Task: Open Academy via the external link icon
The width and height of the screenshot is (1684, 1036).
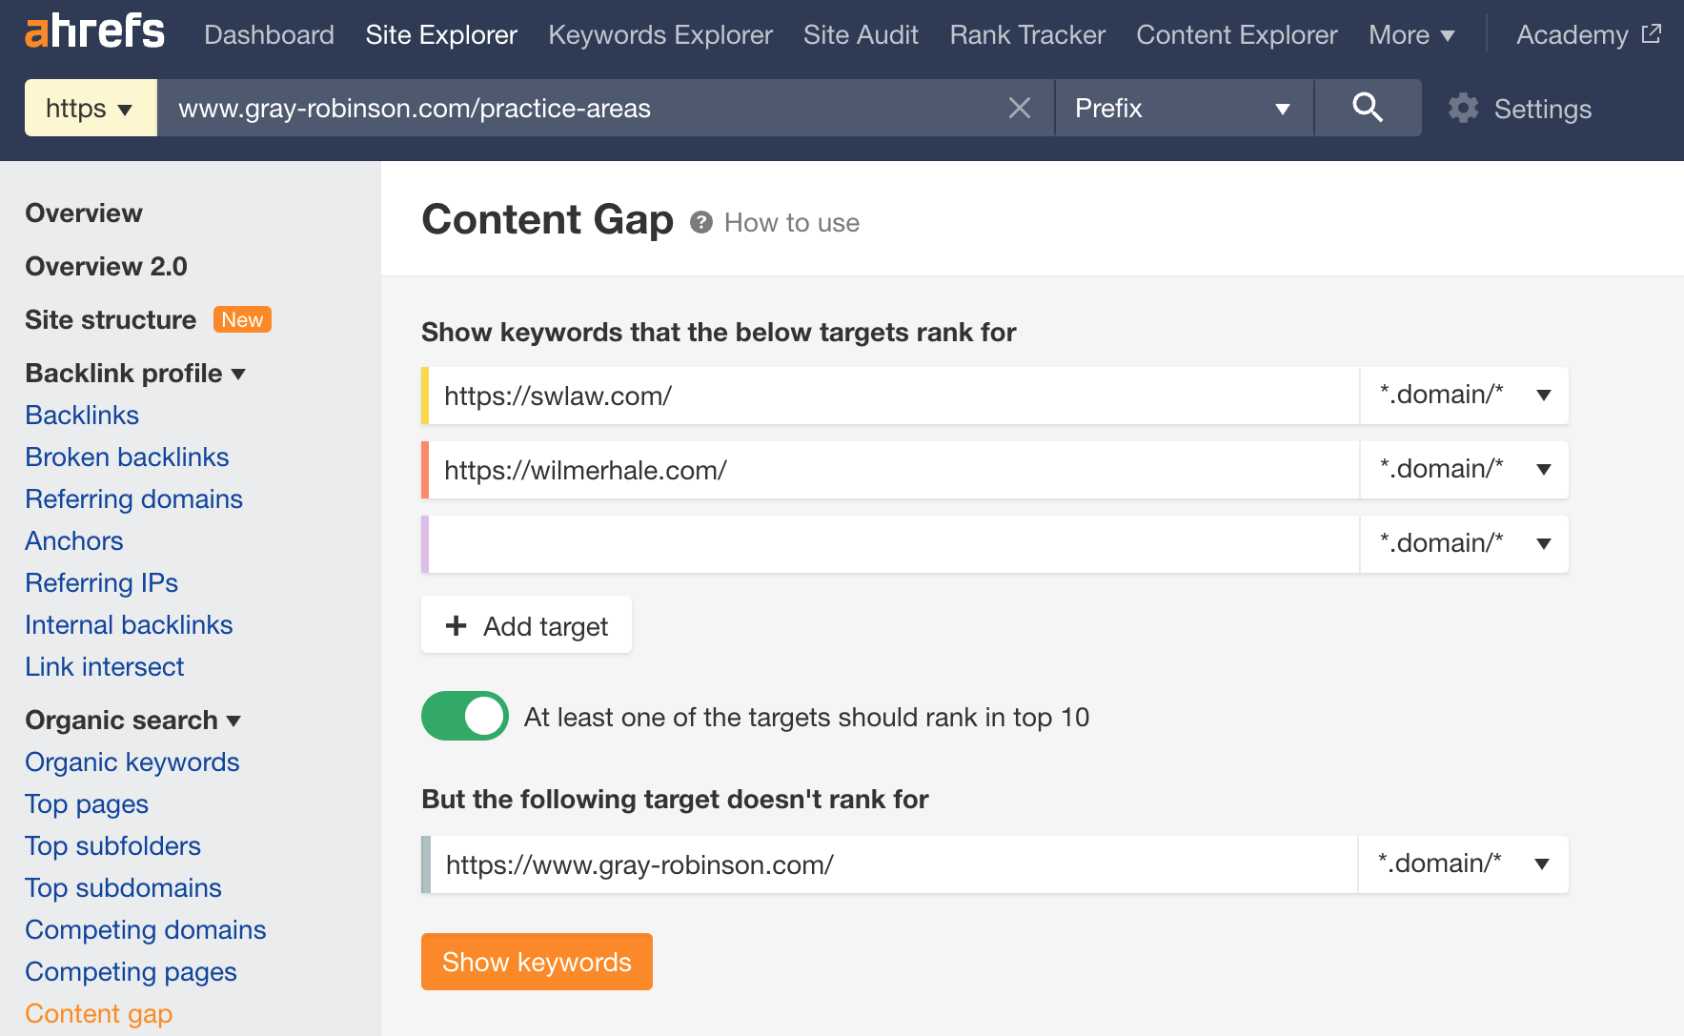Action: [1651, 32]
